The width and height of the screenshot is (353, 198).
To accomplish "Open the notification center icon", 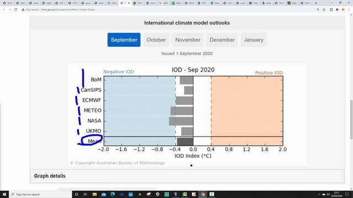I will [347, 194].
